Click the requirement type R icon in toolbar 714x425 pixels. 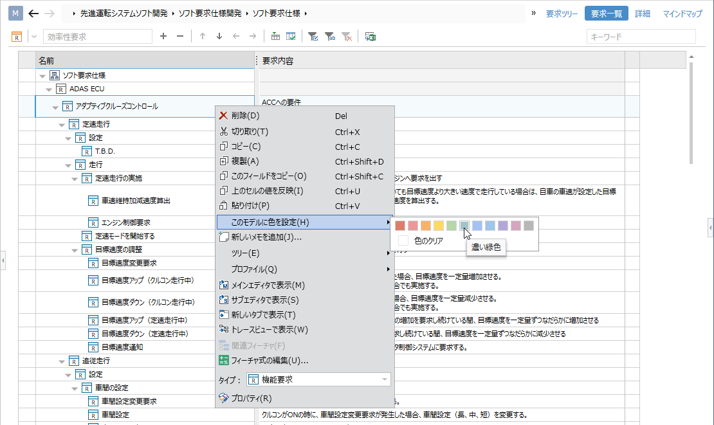(16, 37)
